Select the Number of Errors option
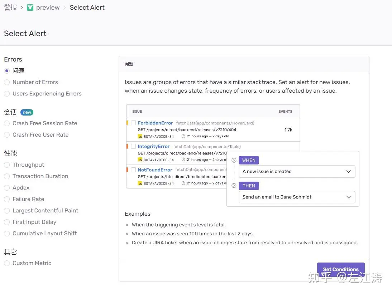 [7, 82]
